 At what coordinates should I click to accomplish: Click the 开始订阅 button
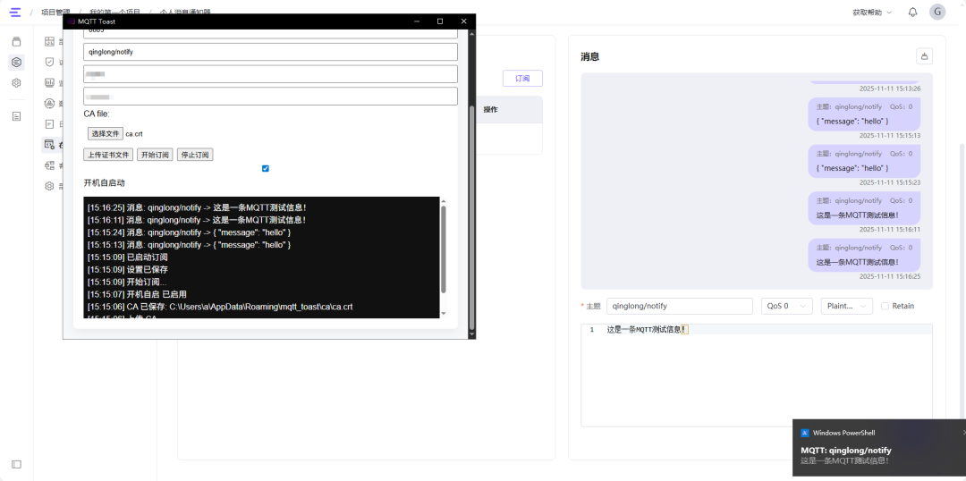click(x=155, y=155)
